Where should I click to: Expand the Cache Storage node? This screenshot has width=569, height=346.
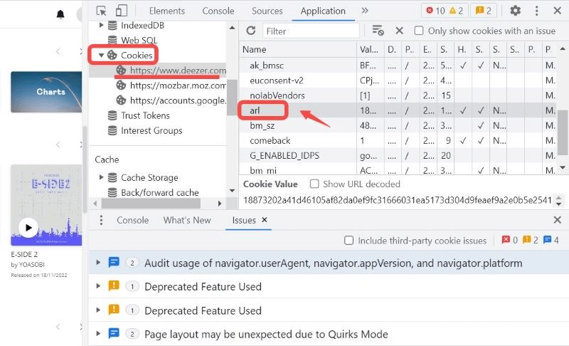(x=101, y=177)
